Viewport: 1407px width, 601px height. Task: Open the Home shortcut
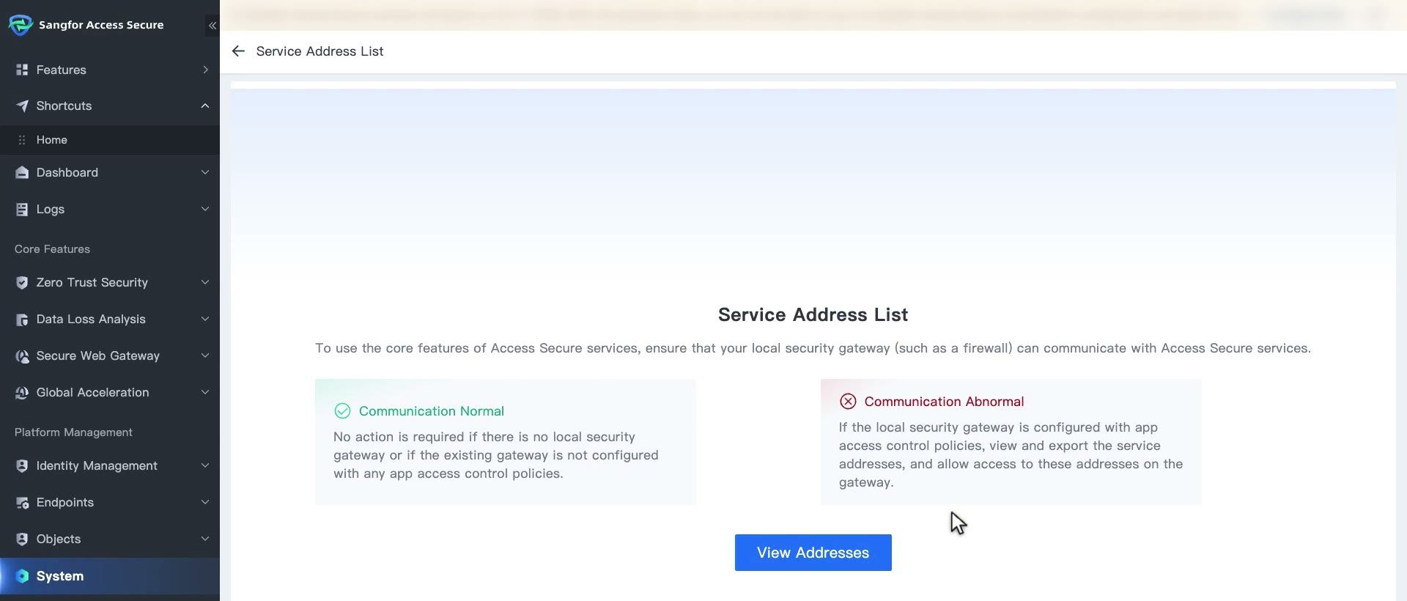(x=110, y=140)
